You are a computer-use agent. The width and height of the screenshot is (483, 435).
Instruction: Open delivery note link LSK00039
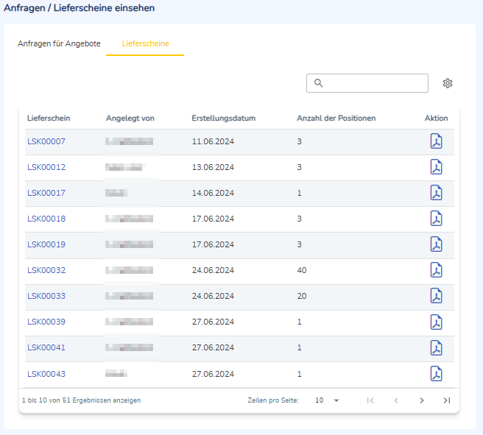tap(46, 322)
